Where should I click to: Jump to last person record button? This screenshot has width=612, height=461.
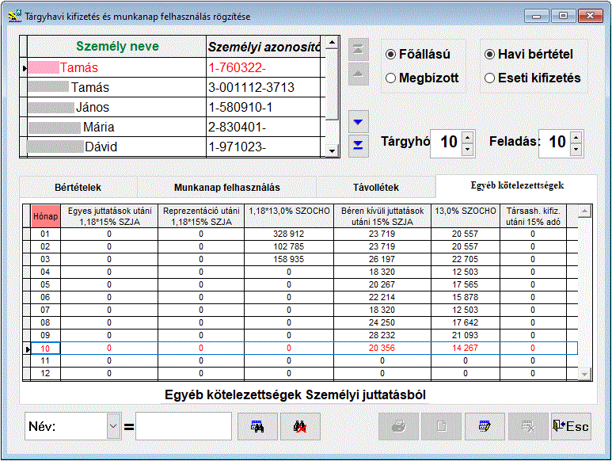[359, 146]
